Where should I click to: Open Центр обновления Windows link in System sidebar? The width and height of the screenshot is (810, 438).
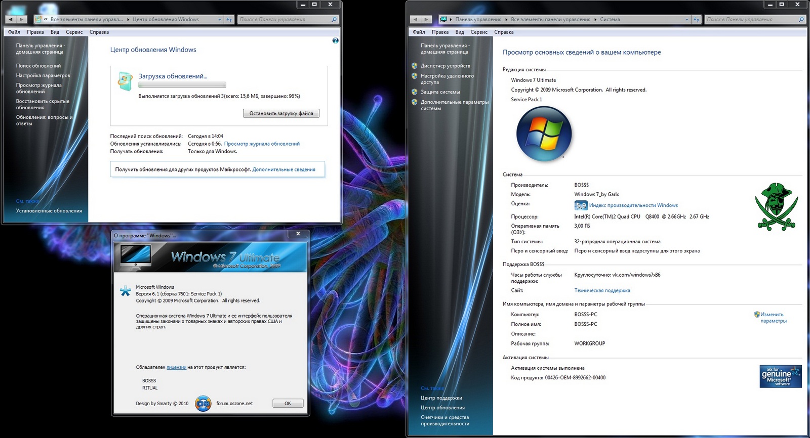(442, 408)
